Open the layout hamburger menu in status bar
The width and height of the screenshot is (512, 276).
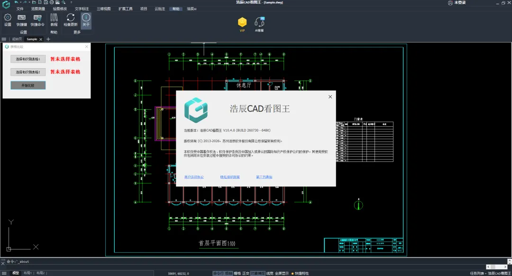tap(4, 273)
